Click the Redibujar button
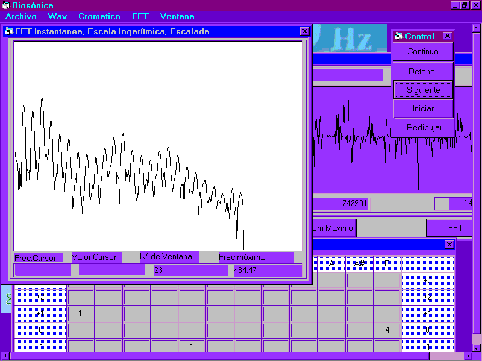This screenshot has height=361, width=482. (x=422, y=127)
